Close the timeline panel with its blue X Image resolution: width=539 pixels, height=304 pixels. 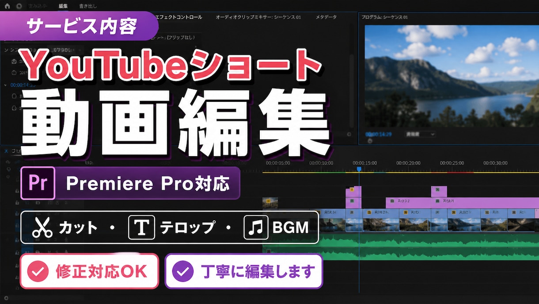coord(6,151)
